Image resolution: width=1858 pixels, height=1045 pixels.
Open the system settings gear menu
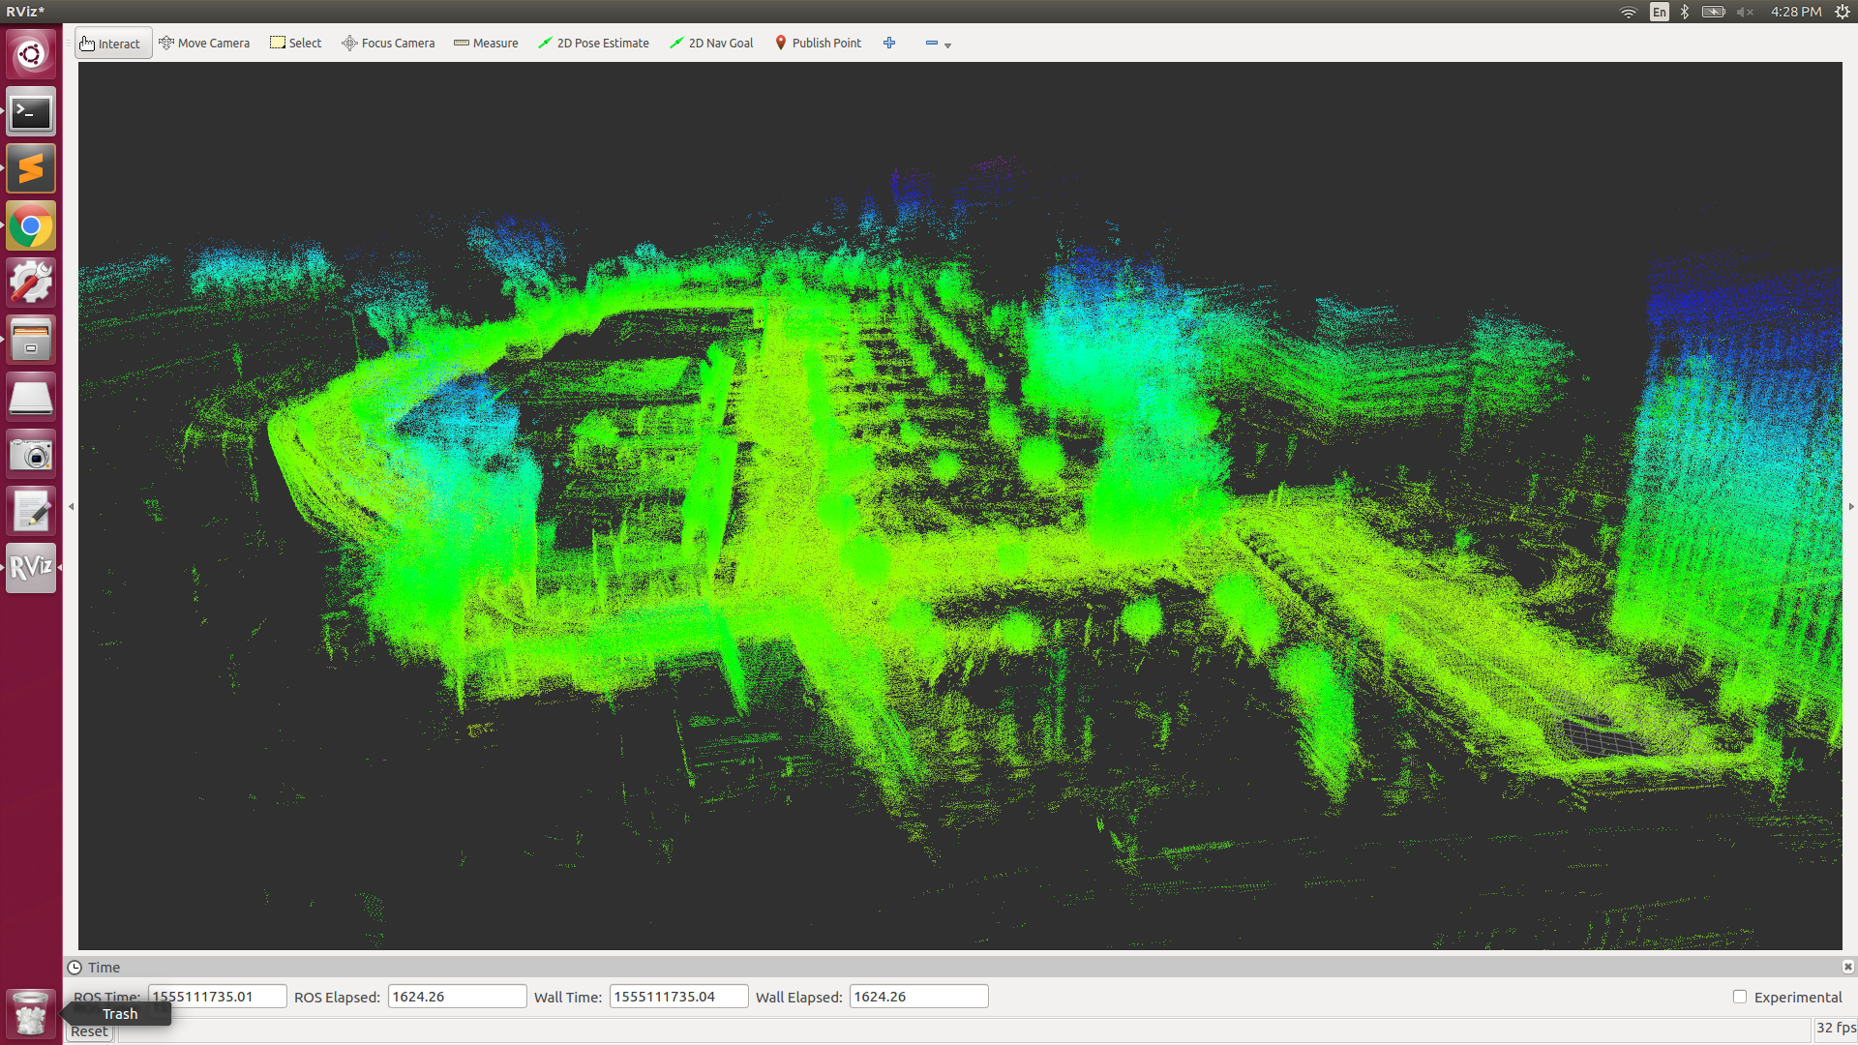1843,11
